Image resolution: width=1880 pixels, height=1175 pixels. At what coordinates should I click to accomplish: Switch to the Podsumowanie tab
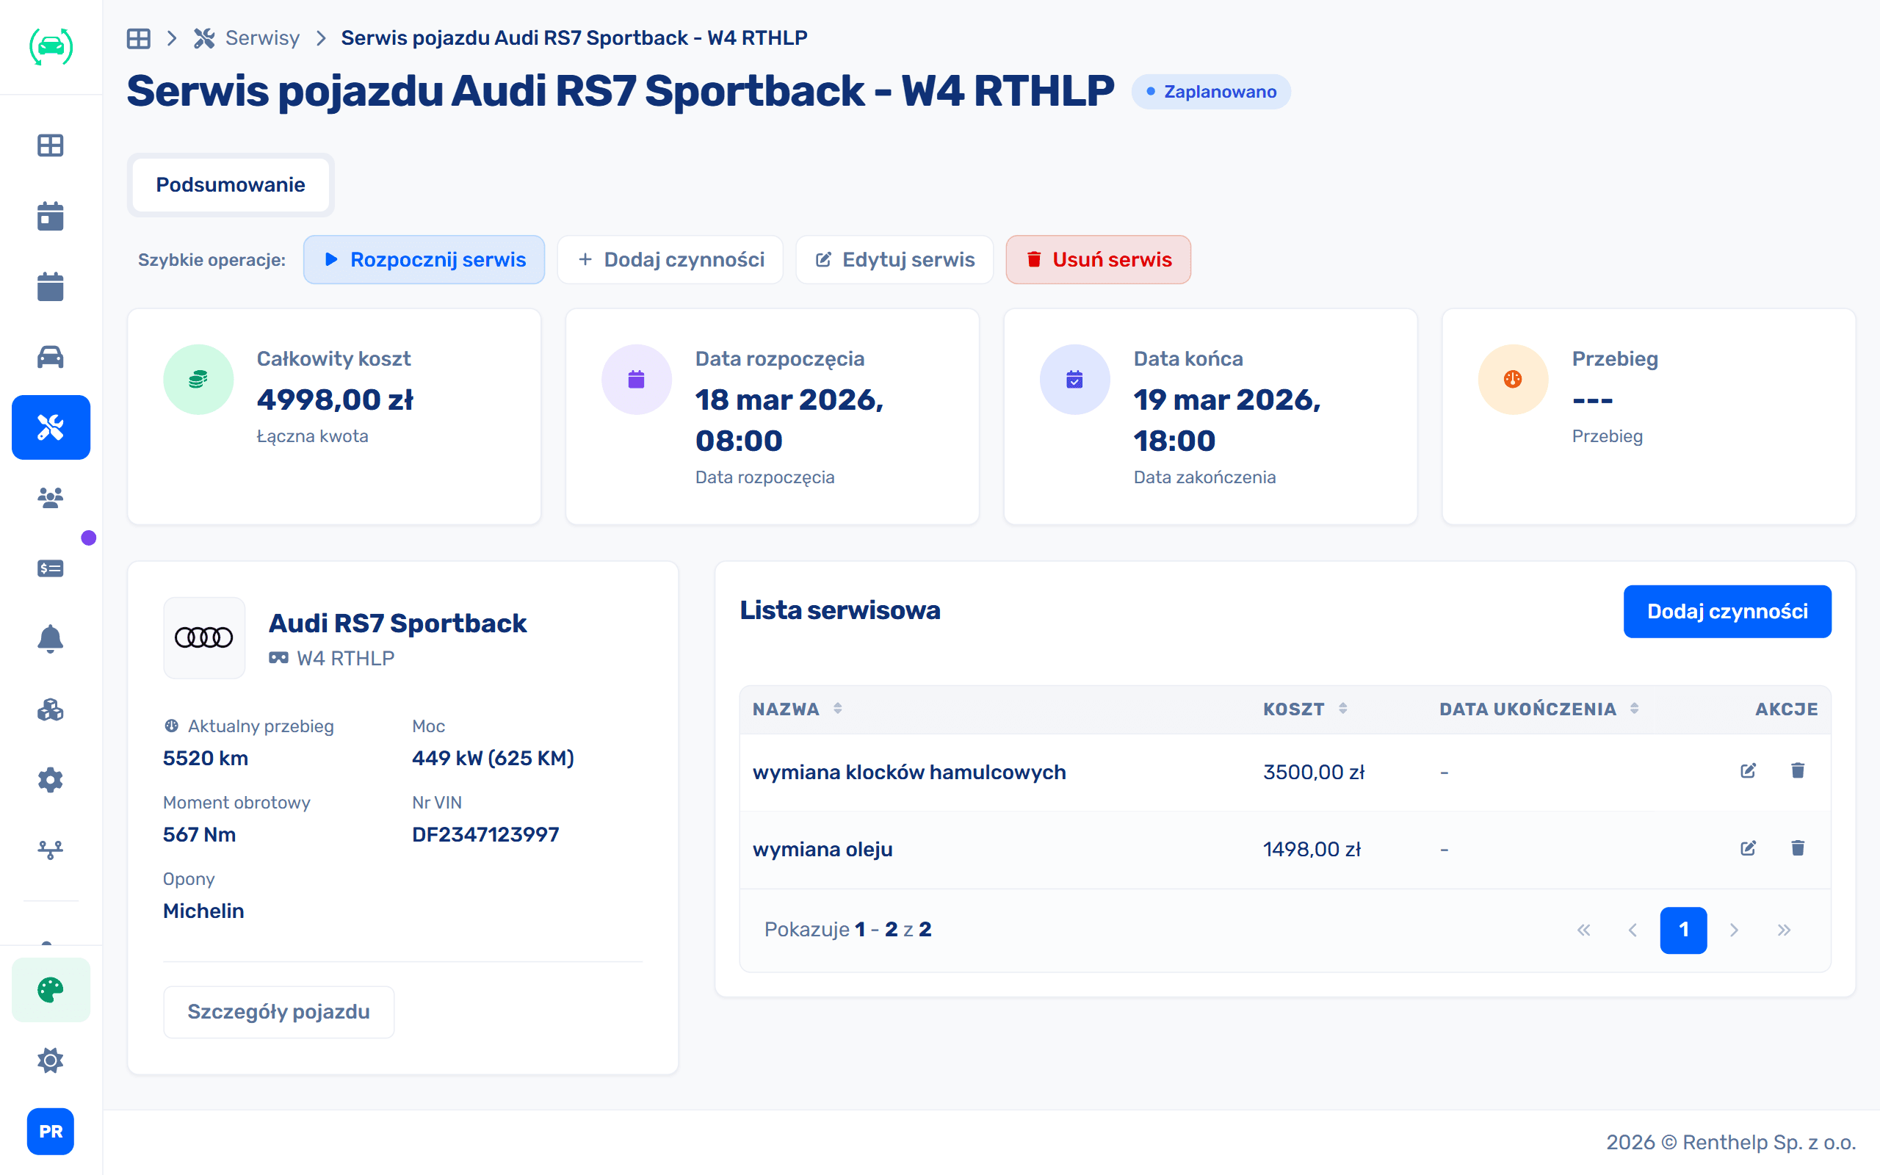pyautogui.click(x=231, y=185)
